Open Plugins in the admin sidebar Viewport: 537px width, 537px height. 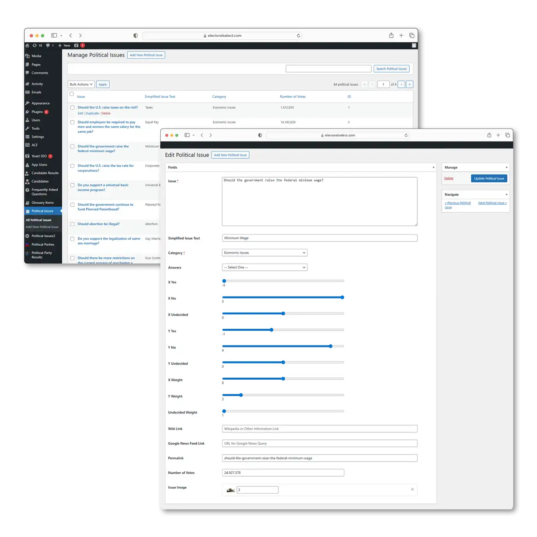37,112
